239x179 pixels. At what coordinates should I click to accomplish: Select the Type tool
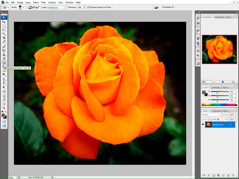(4, 83)
